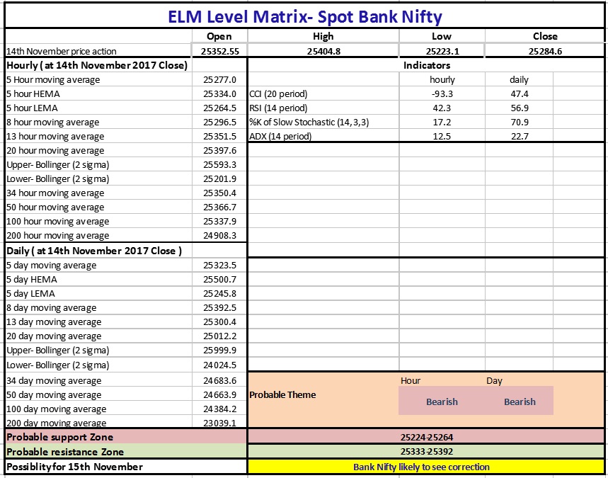Select the value 25264.5
Viewport: 608px width, 478px height.
click(x=219, y=108)
